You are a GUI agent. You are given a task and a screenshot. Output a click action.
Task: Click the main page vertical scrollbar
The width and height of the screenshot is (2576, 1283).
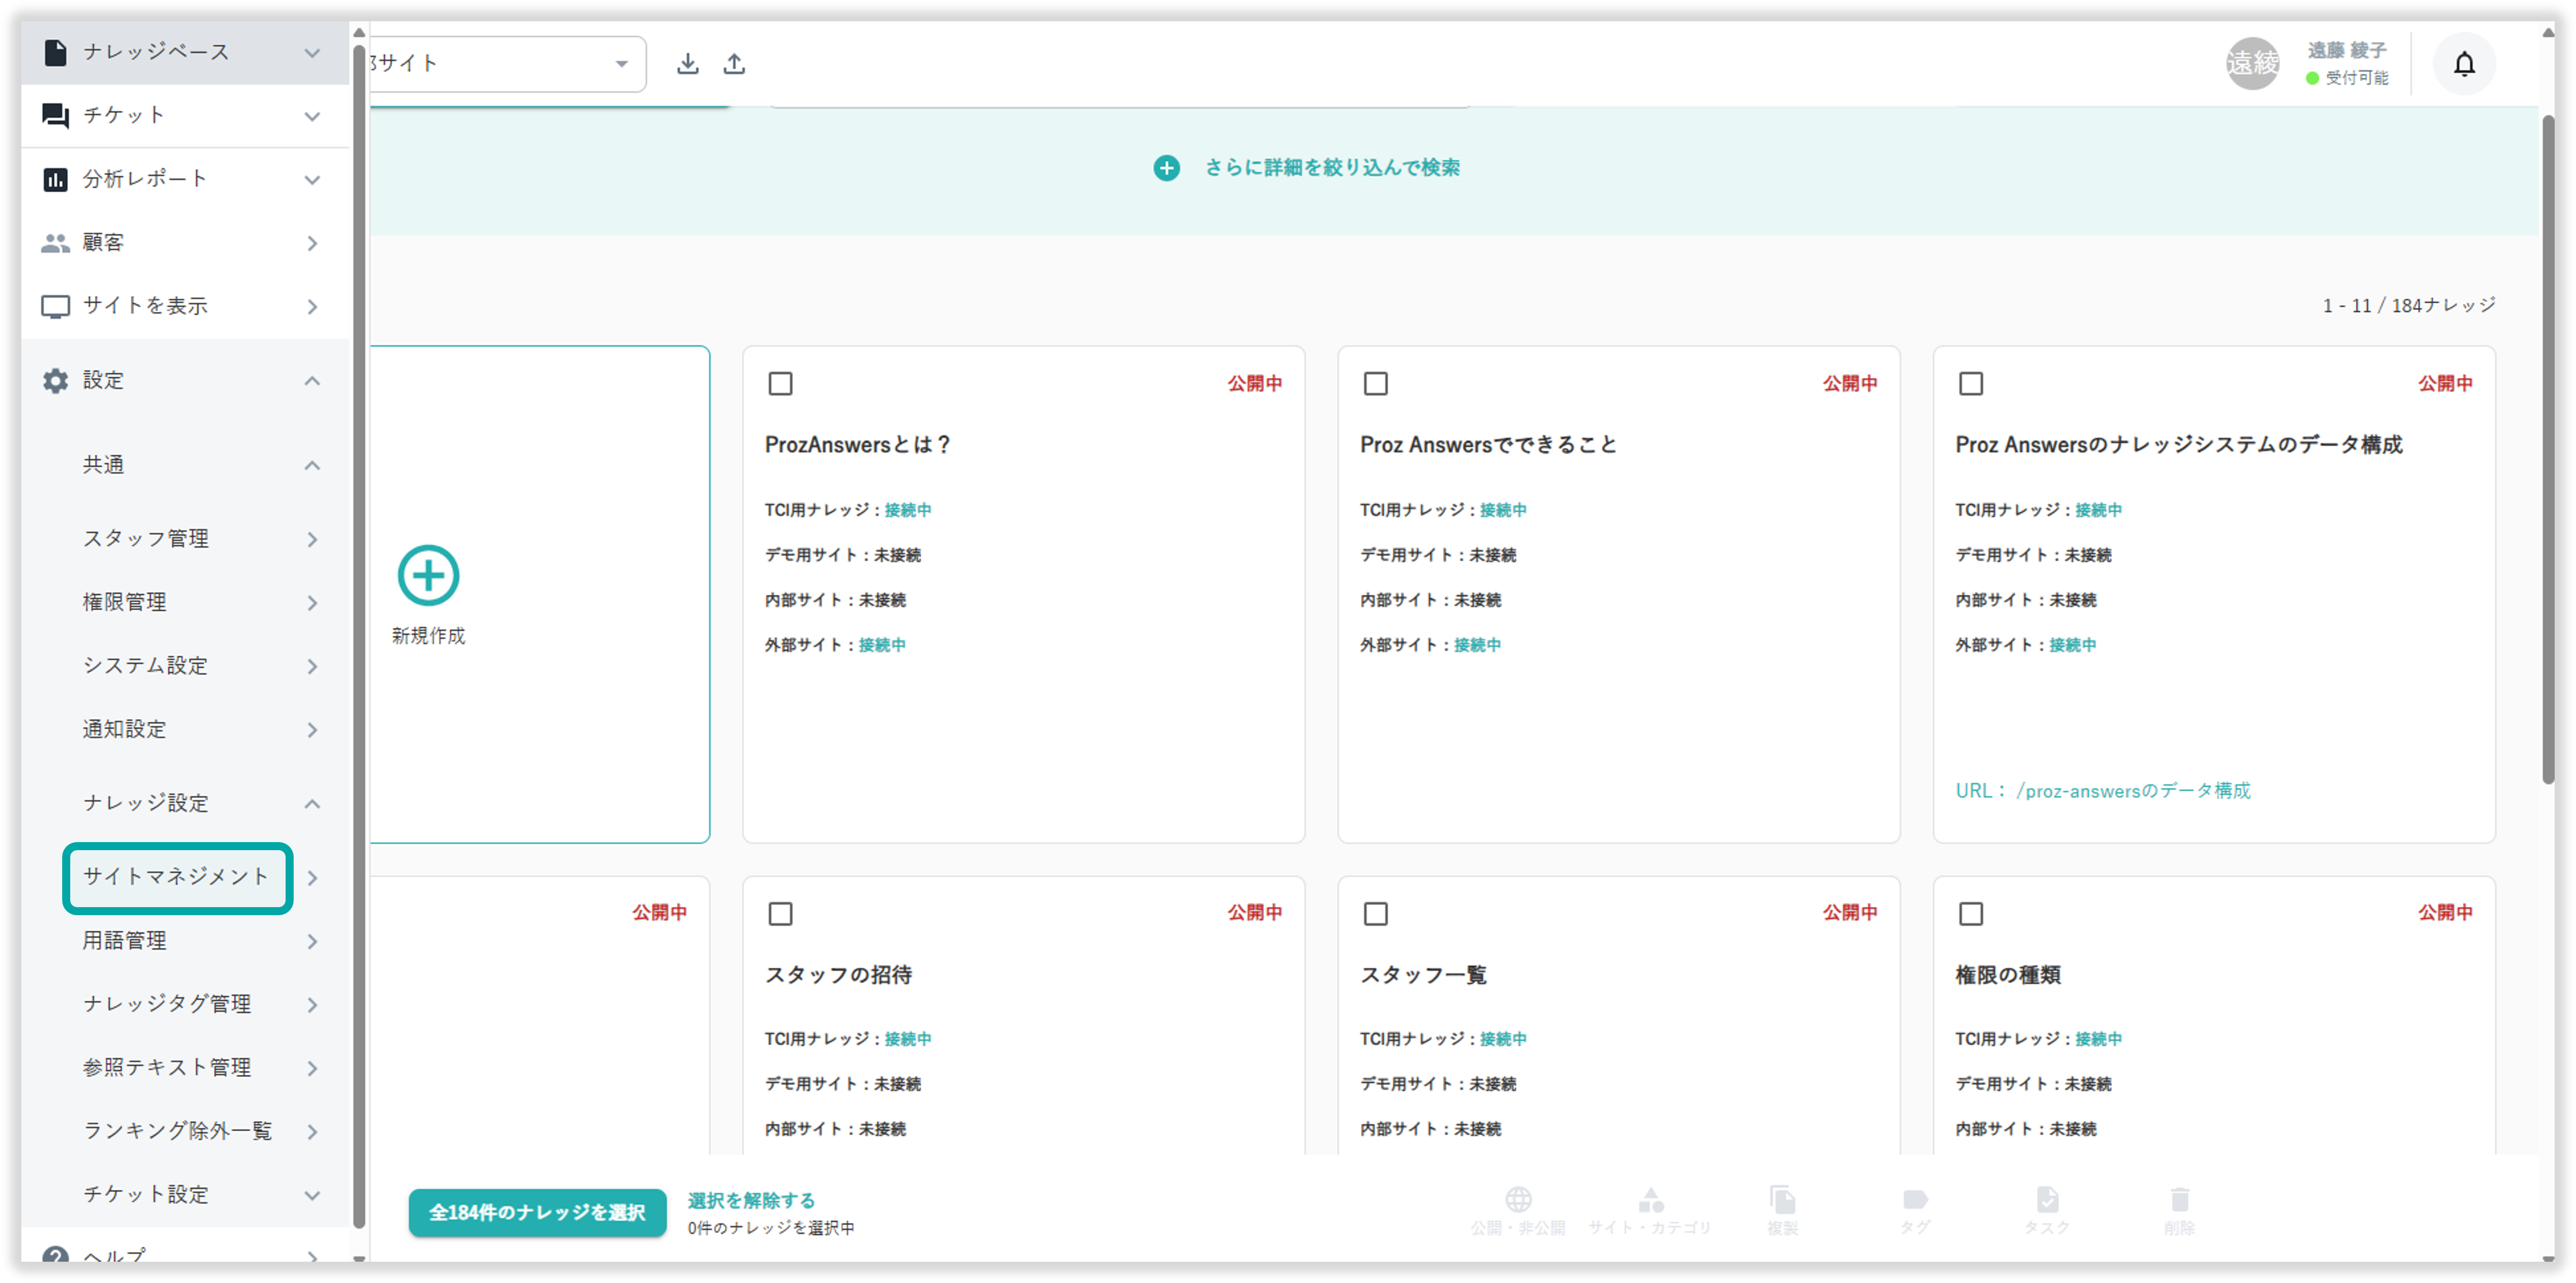[2547, 450]
